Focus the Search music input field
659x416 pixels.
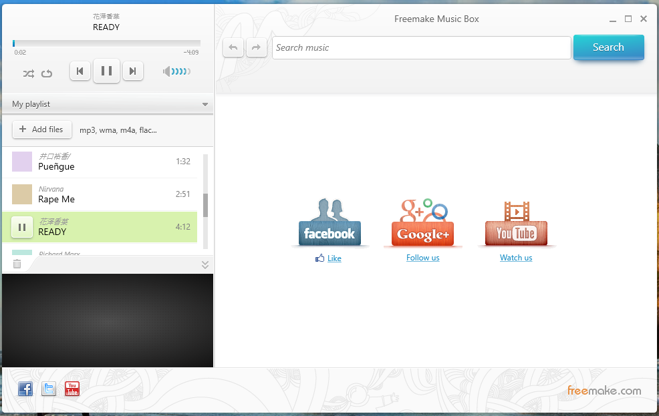[x=422, y=47]
